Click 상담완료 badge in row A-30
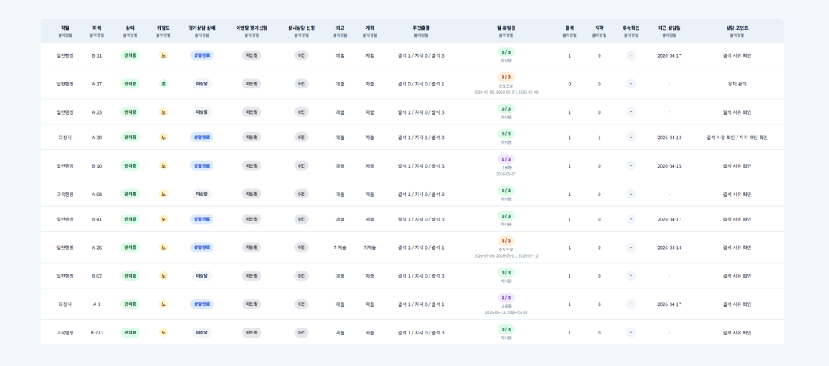Screen dimensions: 829x366 point(202,137)
